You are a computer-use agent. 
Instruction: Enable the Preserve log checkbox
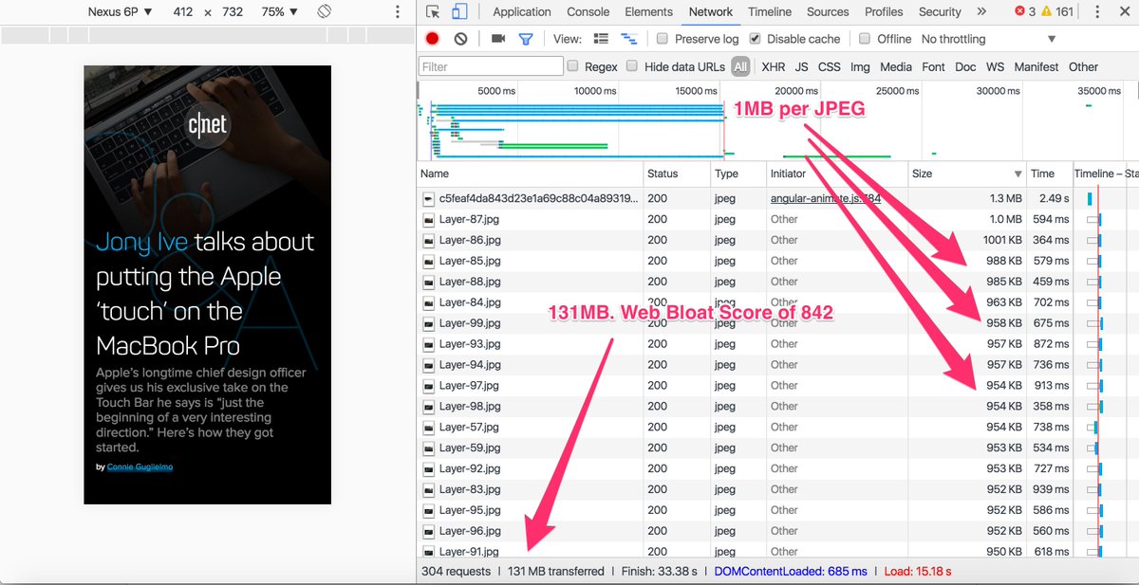pyautogui.click(x=663, y=39)
